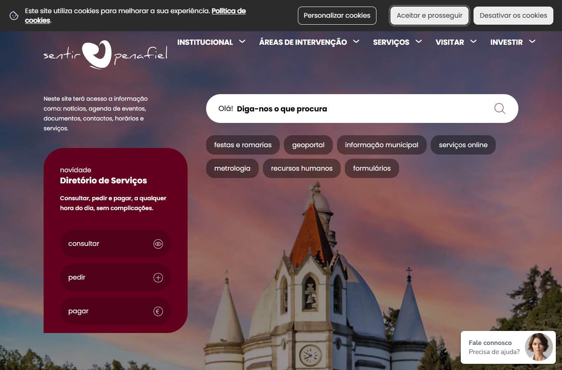Expand the Áreas de Intervenção chevron
562x370 pixels.
(x=356, y=41)
